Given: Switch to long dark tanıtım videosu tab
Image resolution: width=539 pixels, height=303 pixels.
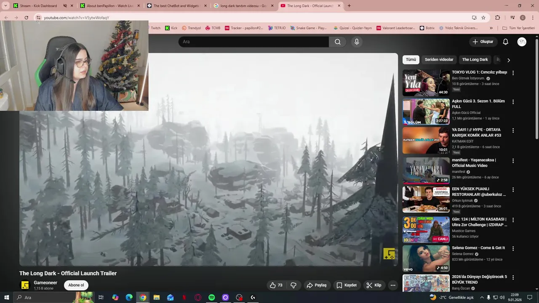Looking at the screenshot, I should 244,6.
